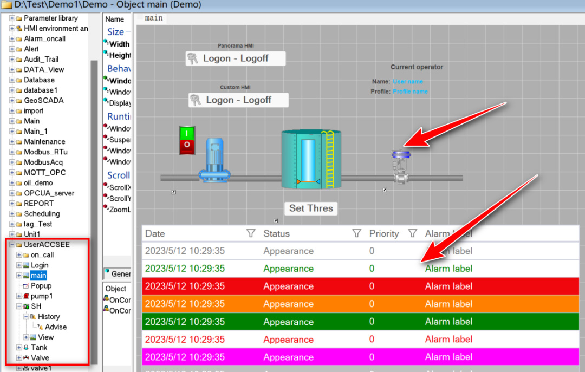Click the filter funnel icon on the Priority column
The width and height of the screenshot is (585, 372).
pyautogui.click(x=413, y=233)
